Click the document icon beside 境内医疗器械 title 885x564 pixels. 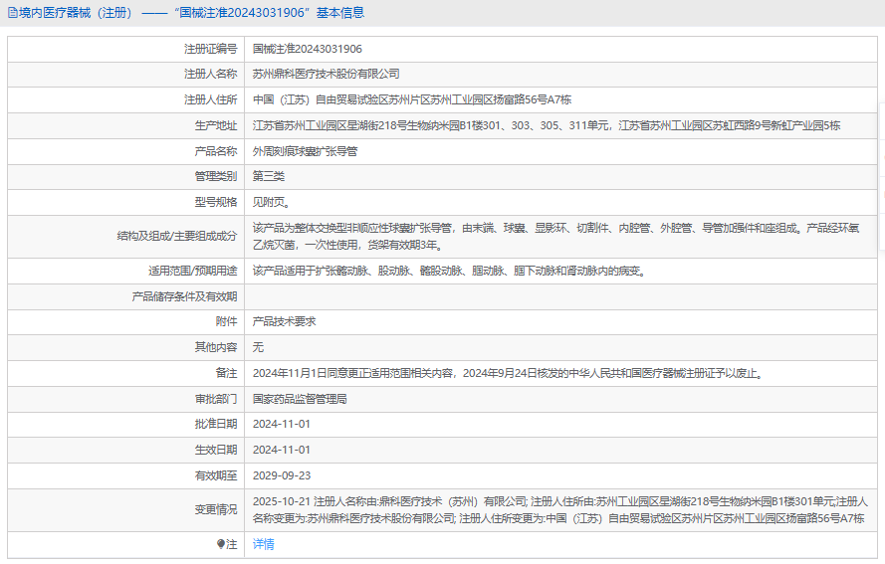pyautogui.click(x=12, y=13)
